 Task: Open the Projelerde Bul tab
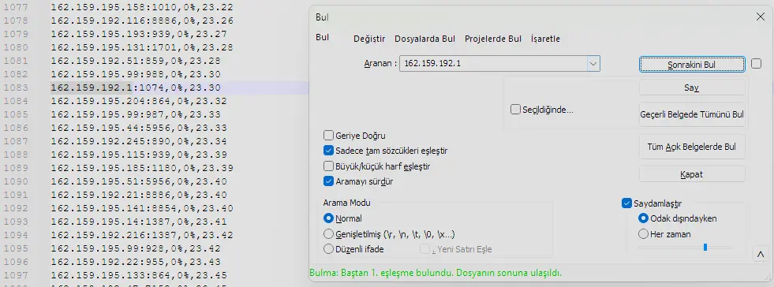493,39
